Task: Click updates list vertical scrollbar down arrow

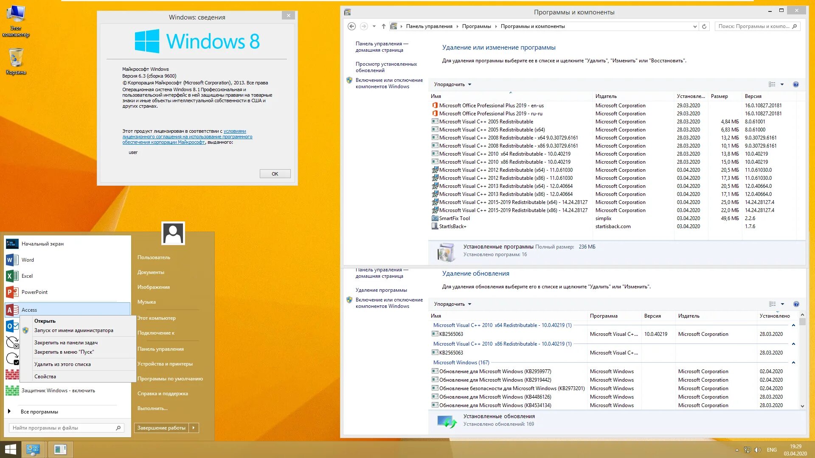Action: [x=802, y=406]
